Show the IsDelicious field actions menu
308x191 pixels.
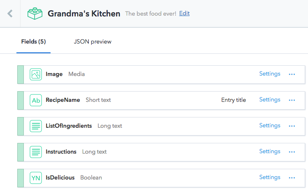[292, 178]
